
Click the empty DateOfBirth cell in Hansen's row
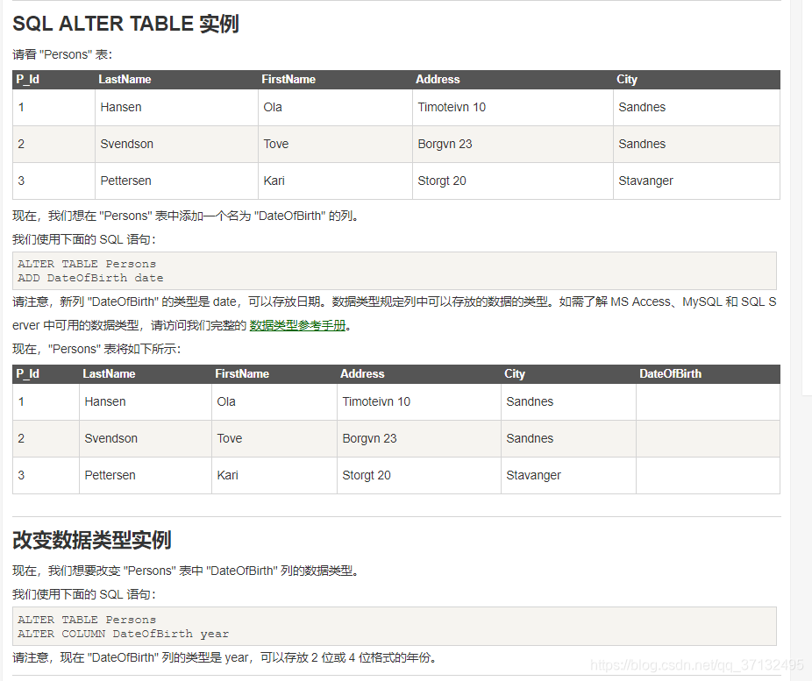708,402
